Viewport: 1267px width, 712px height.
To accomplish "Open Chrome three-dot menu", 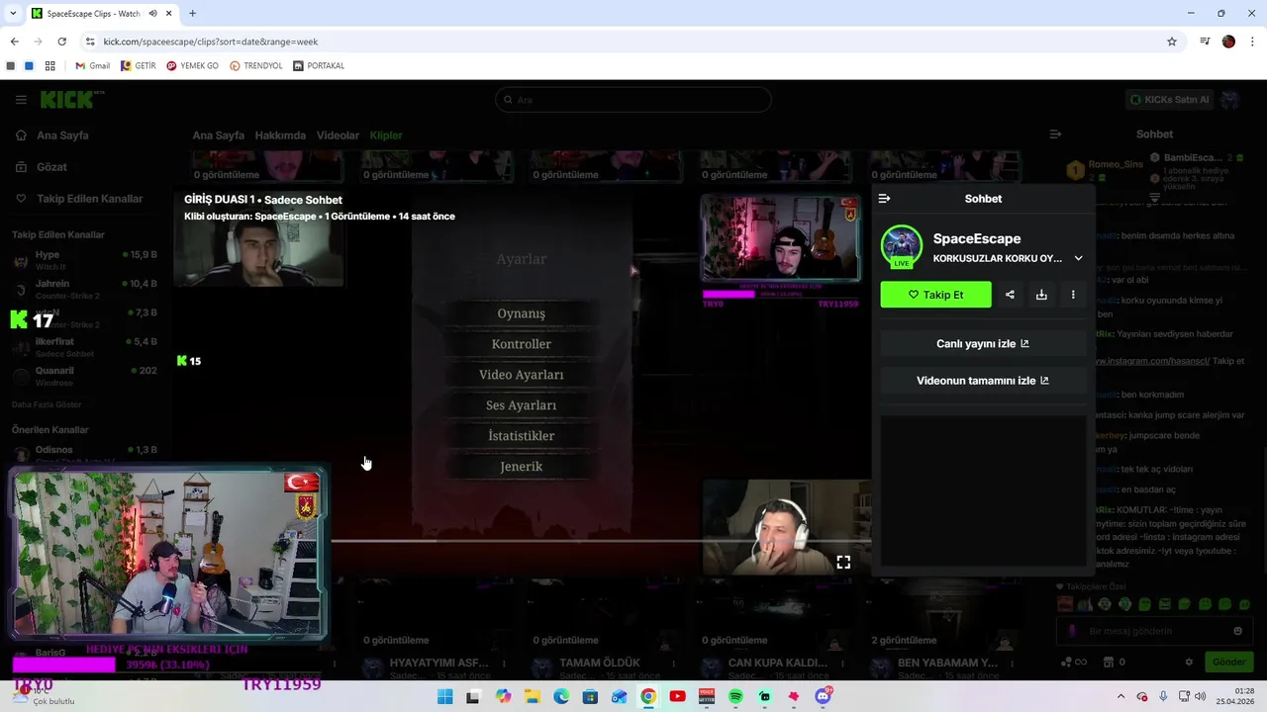I will tap(1252, 42).
